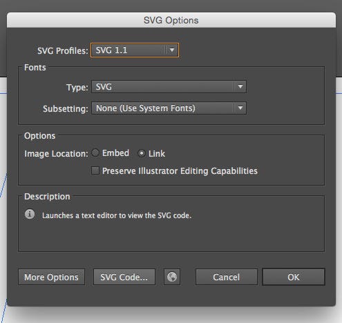Enable Preserve Illustrator Editing Capabilities
The image size is (342, 323).
(95, 170)
